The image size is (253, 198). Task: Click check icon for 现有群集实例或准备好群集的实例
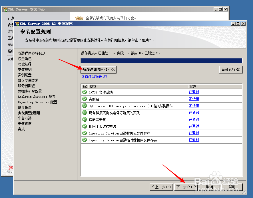pos(85,113)
